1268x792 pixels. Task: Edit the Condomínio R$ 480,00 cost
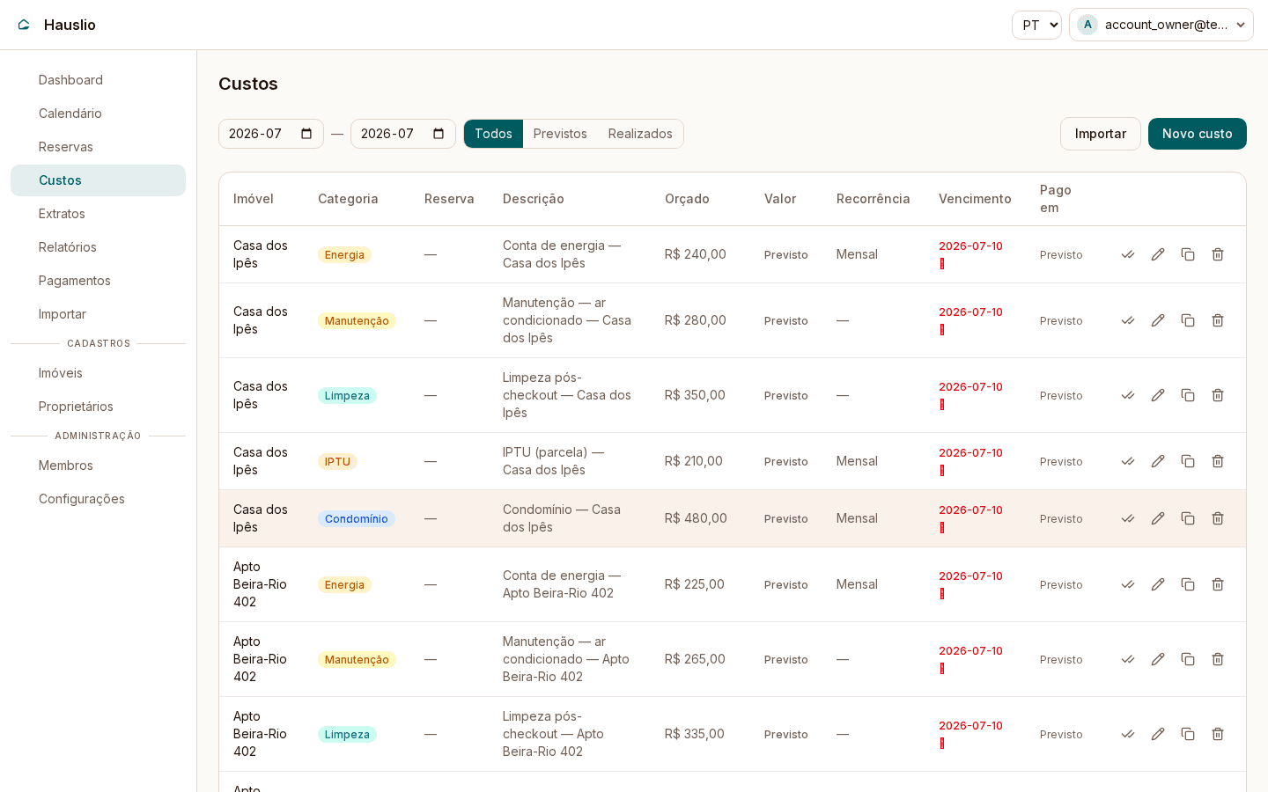[1158, 518]
